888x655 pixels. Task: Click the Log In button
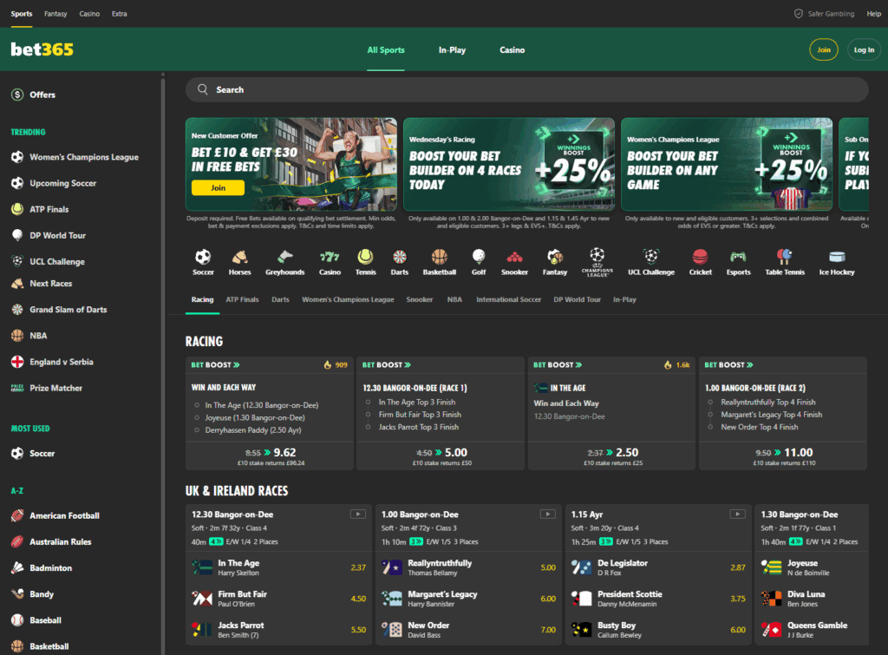[x=864, y=49]
